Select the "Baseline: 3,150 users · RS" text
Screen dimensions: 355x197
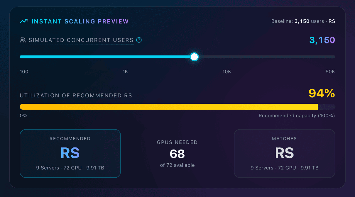point(303,21)
